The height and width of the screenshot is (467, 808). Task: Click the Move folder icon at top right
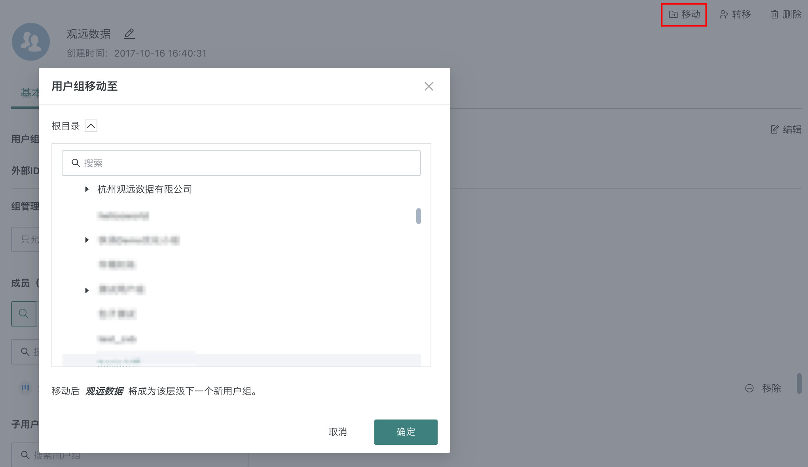[673, 15]
